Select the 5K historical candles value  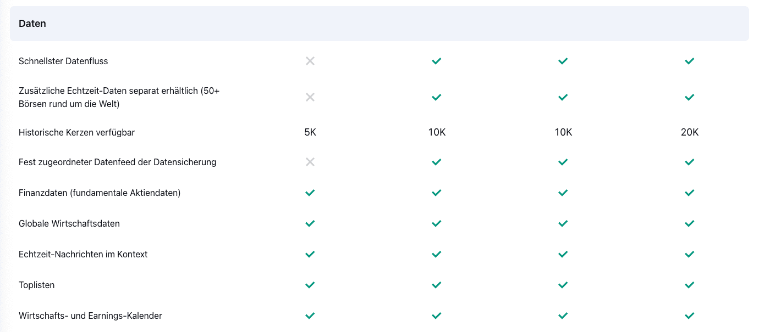point(310,132)
